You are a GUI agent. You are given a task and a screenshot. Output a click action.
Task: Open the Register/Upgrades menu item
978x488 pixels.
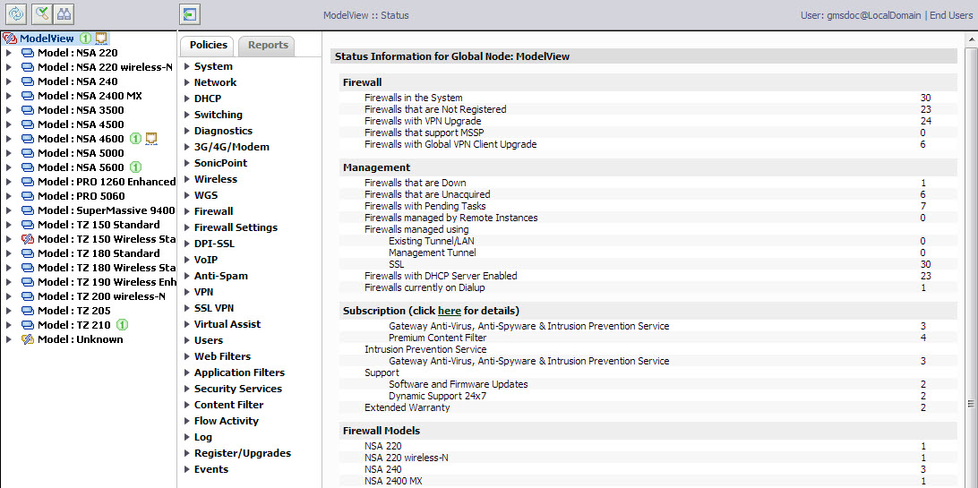pos(243,454)
